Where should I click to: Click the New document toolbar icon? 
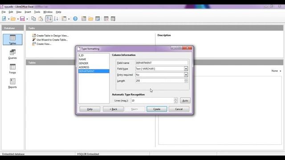click(x=4, y=19)
